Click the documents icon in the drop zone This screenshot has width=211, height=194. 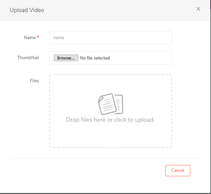coord(110,104)
